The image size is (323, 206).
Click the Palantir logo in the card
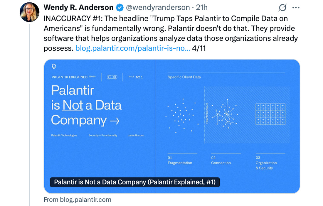[x=54, y=66]
